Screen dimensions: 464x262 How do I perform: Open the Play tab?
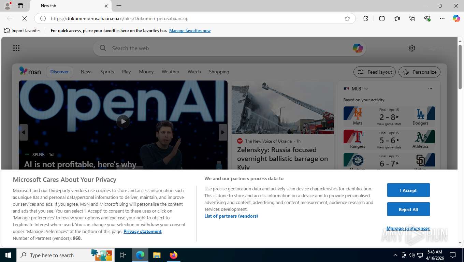127,72
